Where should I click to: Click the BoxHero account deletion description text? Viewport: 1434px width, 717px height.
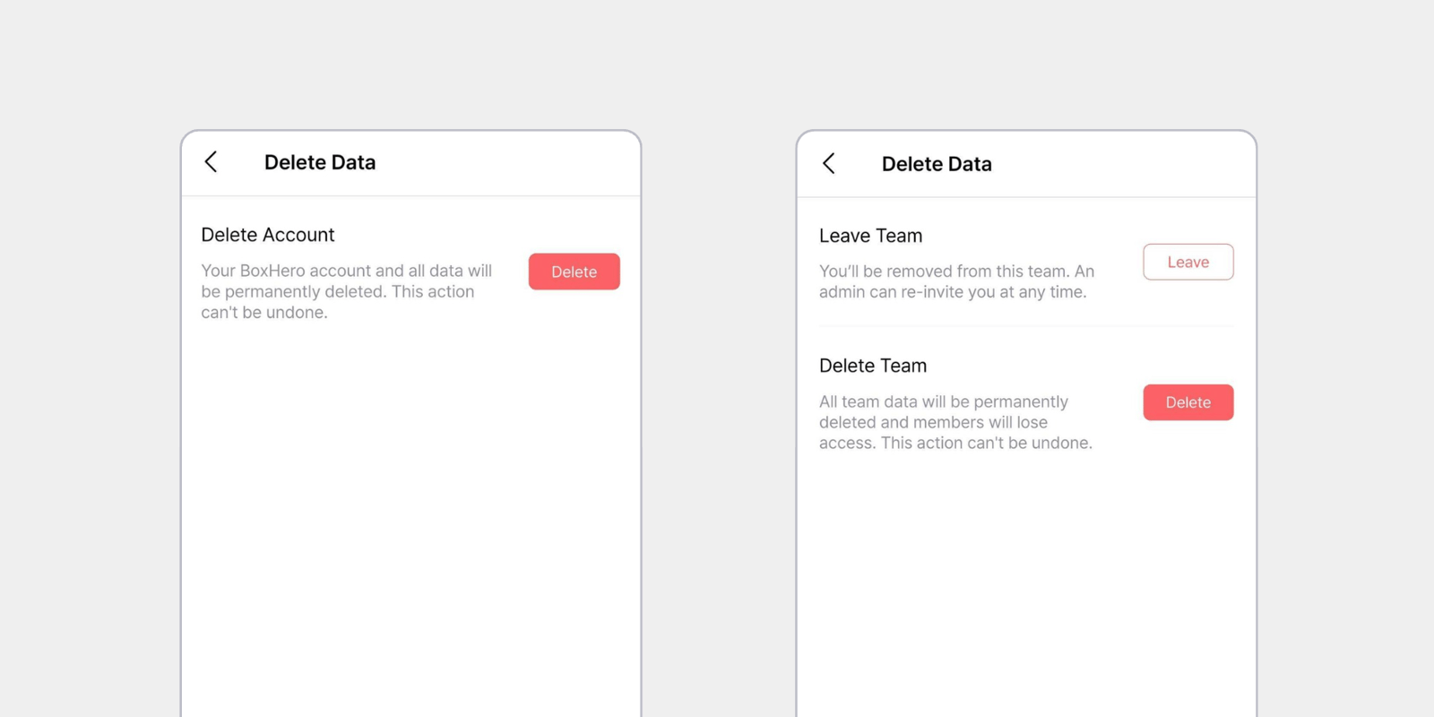pos(347,291)
